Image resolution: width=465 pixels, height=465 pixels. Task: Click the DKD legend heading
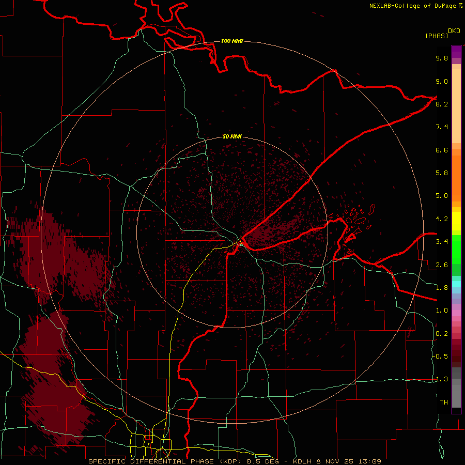coord(454,31)
